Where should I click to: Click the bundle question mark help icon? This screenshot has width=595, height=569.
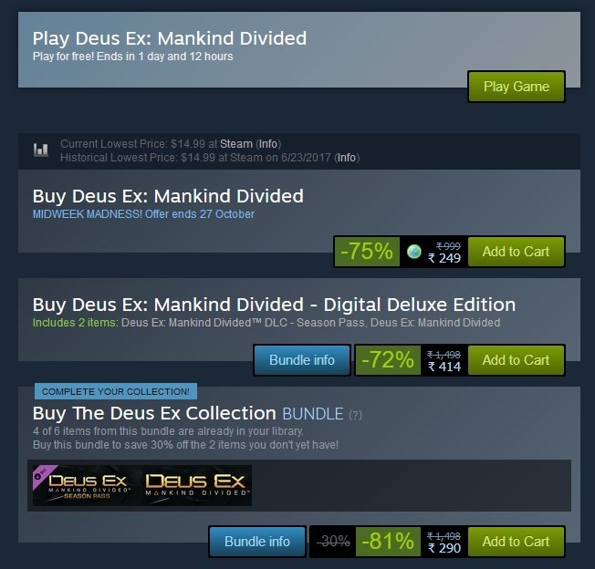[x=355, y=415]
